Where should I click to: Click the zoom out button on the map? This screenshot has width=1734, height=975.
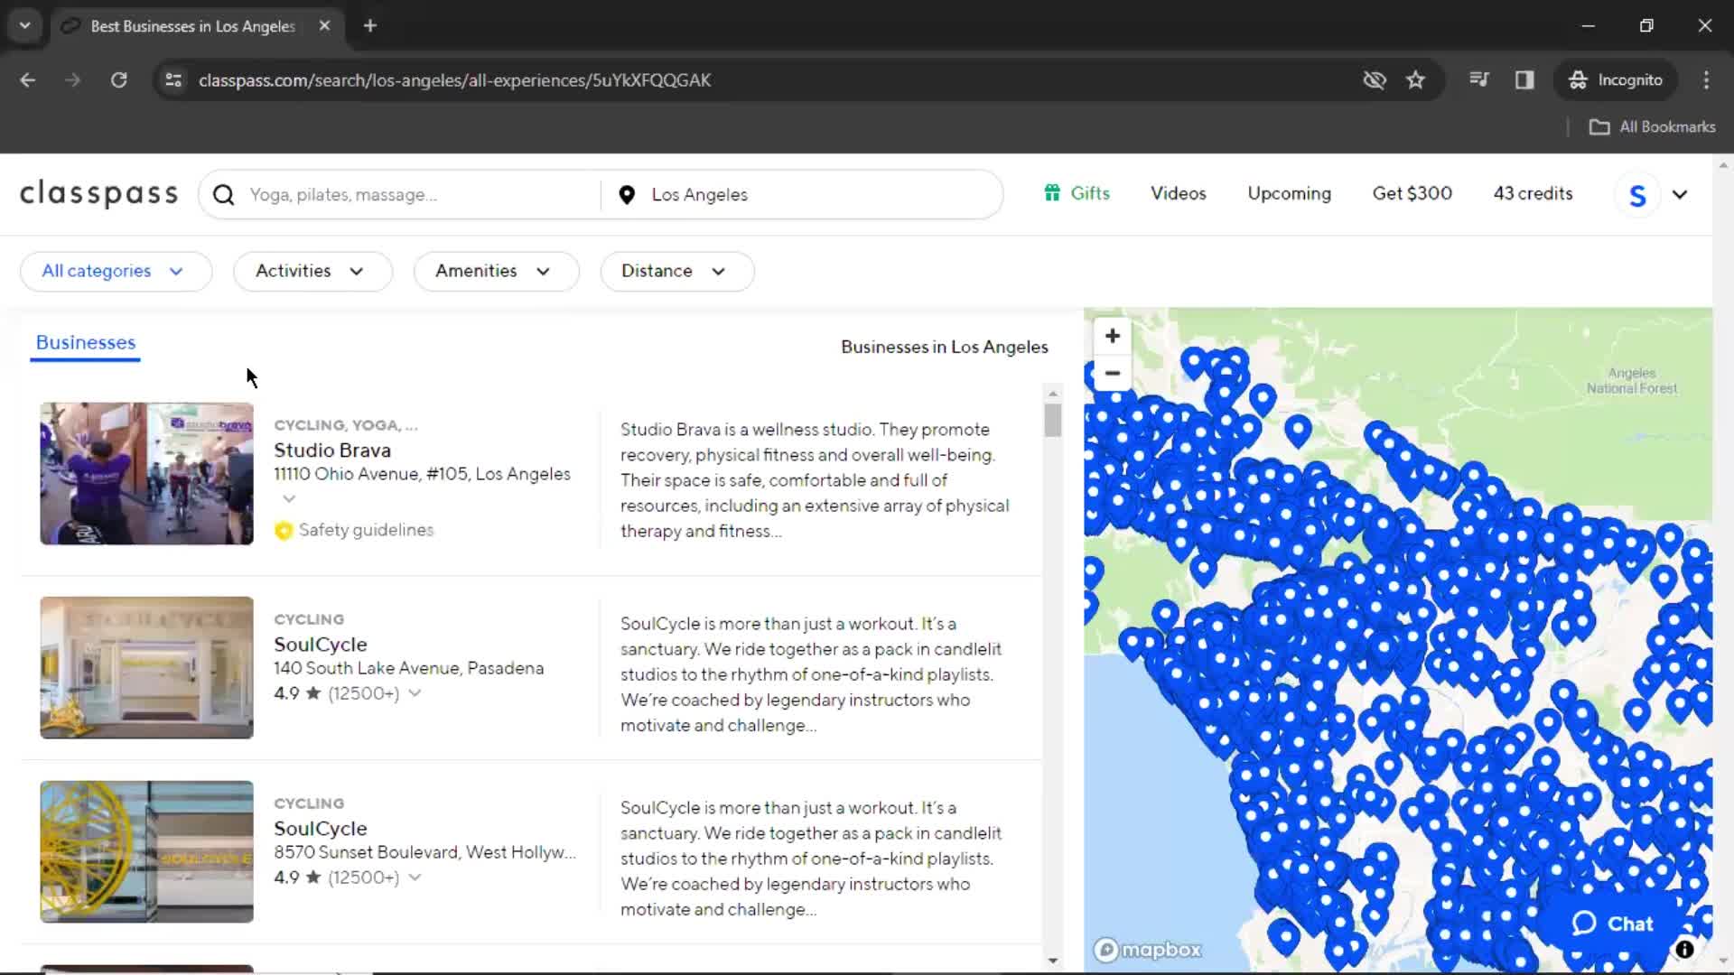tap(1113, 374)
